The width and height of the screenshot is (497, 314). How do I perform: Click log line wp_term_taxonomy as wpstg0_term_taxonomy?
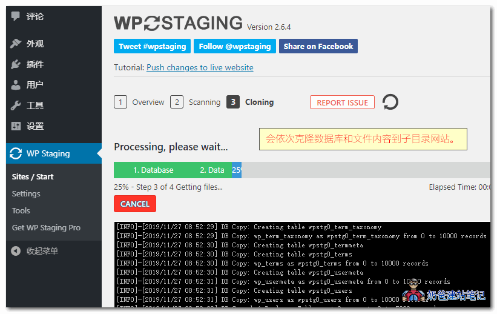tap(301, 236)
